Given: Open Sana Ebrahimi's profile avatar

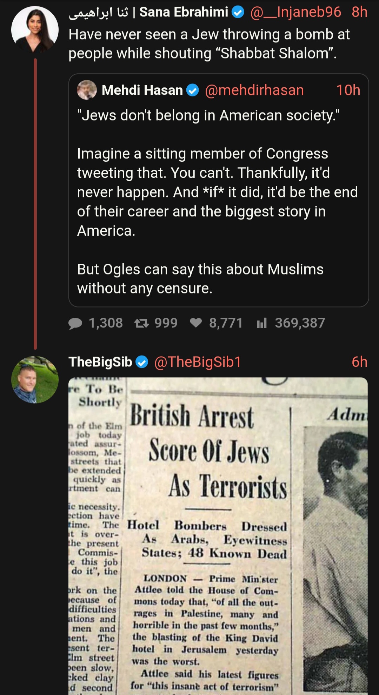Looking at the screenshot, I should click(x=35, y=29).
